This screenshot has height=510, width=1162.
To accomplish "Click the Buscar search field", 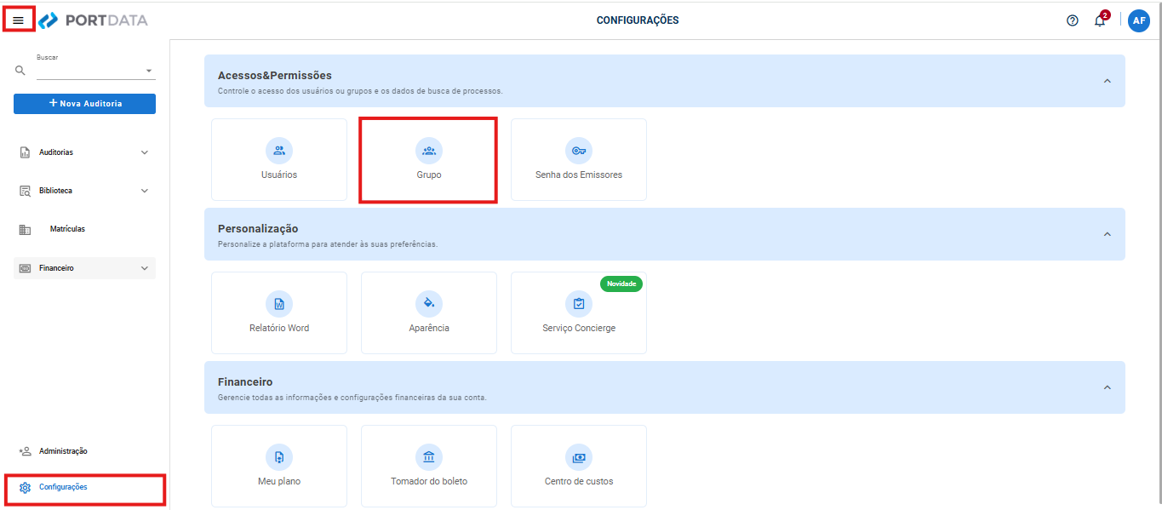I will pos(89,72).
